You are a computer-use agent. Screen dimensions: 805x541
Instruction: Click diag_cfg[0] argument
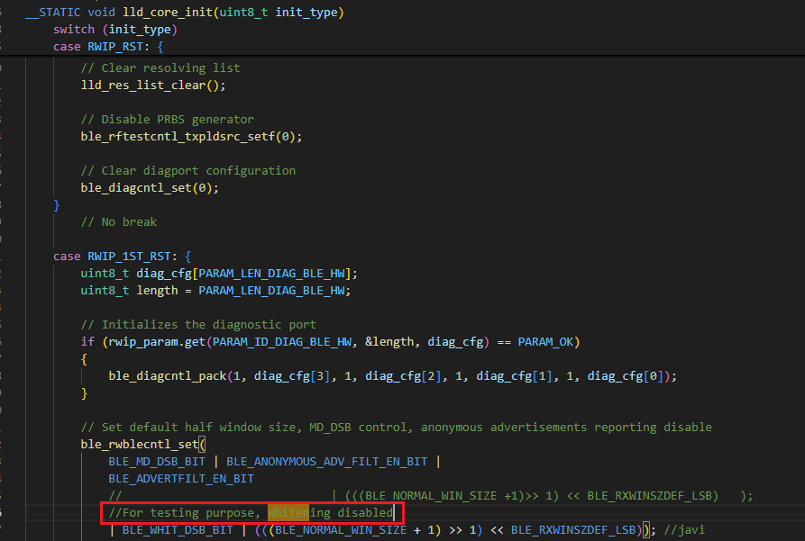[625, 376]
